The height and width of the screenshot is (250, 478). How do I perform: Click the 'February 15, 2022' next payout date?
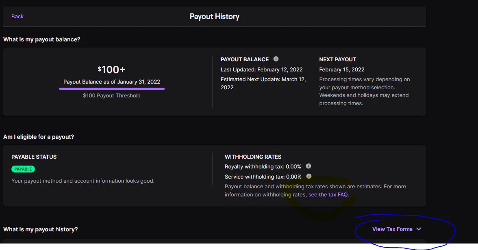pyautogui.click(x=342, y=69)
